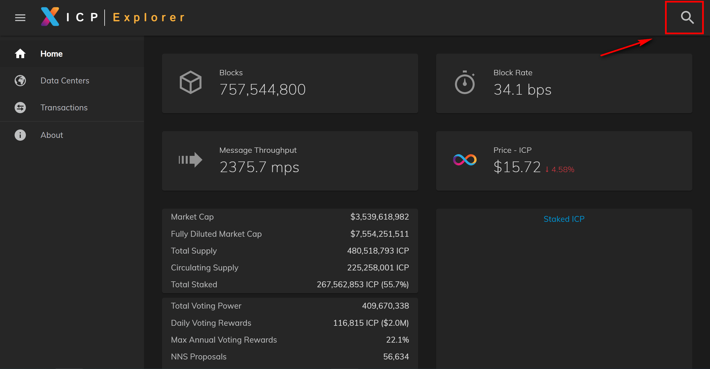The width and height of the screenshot is (710, 369).
Task: Click the Block Rate stopwatch icon
Action: click(x=465, y=83)
